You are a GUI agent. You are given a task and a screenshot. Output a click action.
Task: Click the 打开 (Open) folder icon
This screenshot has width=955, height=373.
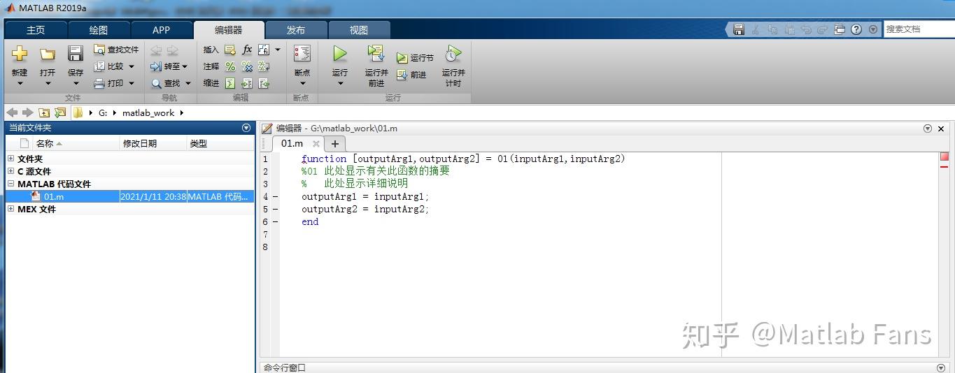coord(48,54)
